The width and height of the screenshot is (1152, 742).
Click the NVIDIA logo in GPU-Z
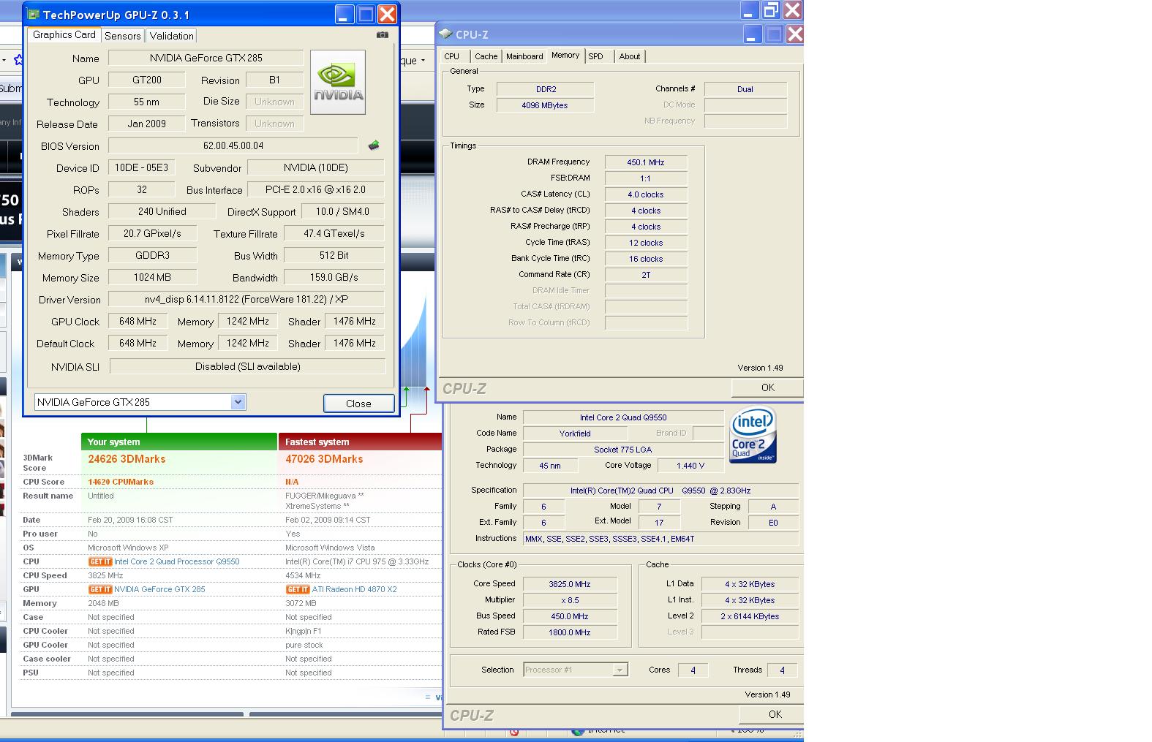tap(338, 82)
